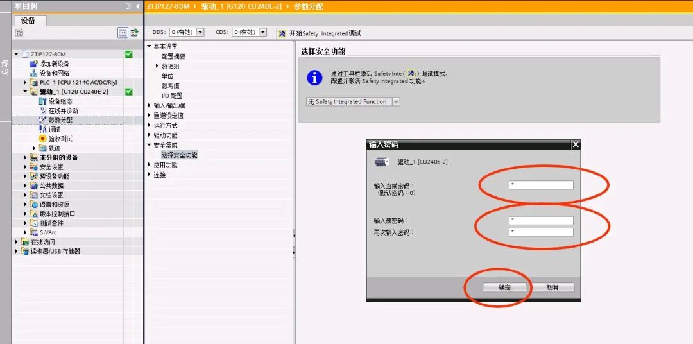
Task: Collapse the 基本设置 (basic settings) section
Action: (150, 46)
